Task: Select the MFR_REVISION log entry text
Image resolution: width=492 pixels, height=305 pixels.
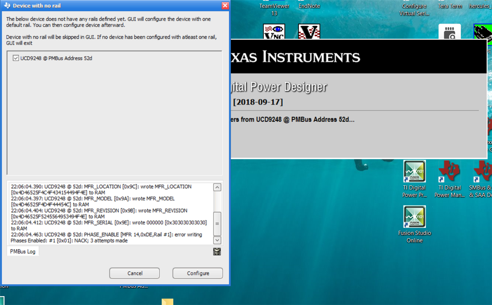Action: pyautogui.click(x=99, y=213)
